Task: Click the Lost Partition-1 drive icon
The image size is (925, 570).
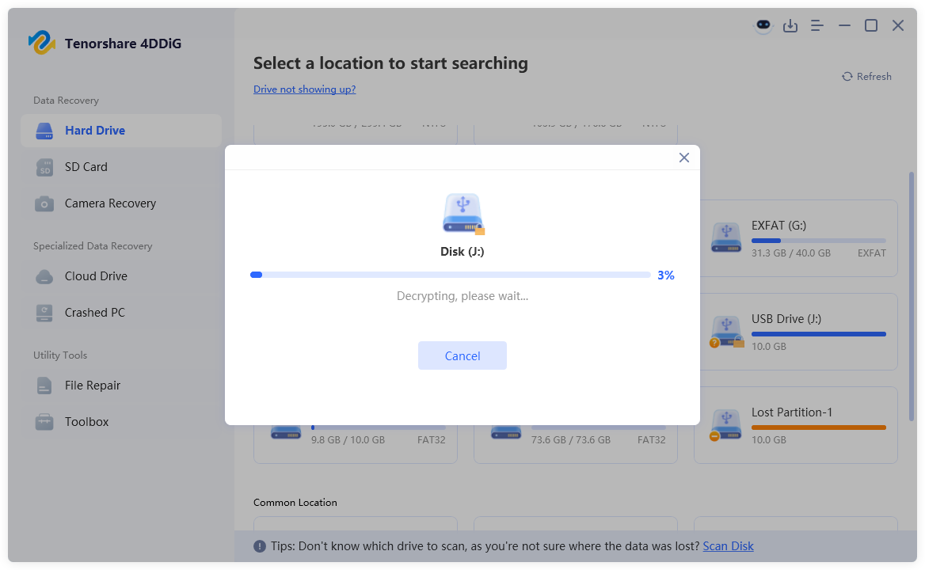Action: 725,424
